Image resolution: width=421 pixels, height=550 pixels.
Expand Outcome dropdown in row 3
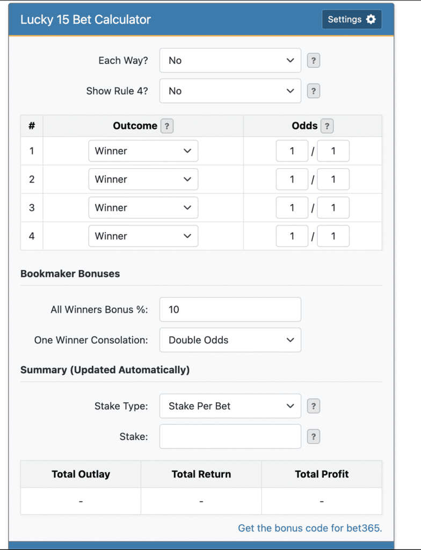143,208
